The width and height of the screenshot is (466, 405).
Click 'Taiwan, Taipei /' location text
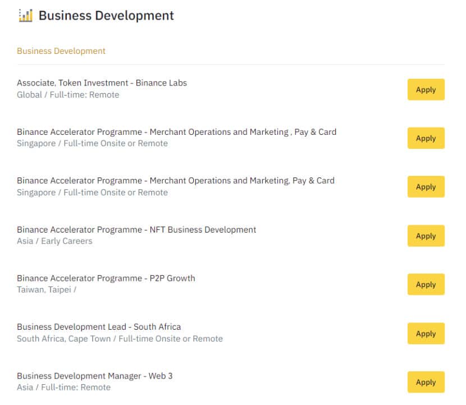[47, 290]
